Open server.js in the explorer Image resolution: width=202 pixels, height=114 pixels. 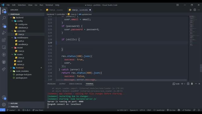click(x=21, y=64)
